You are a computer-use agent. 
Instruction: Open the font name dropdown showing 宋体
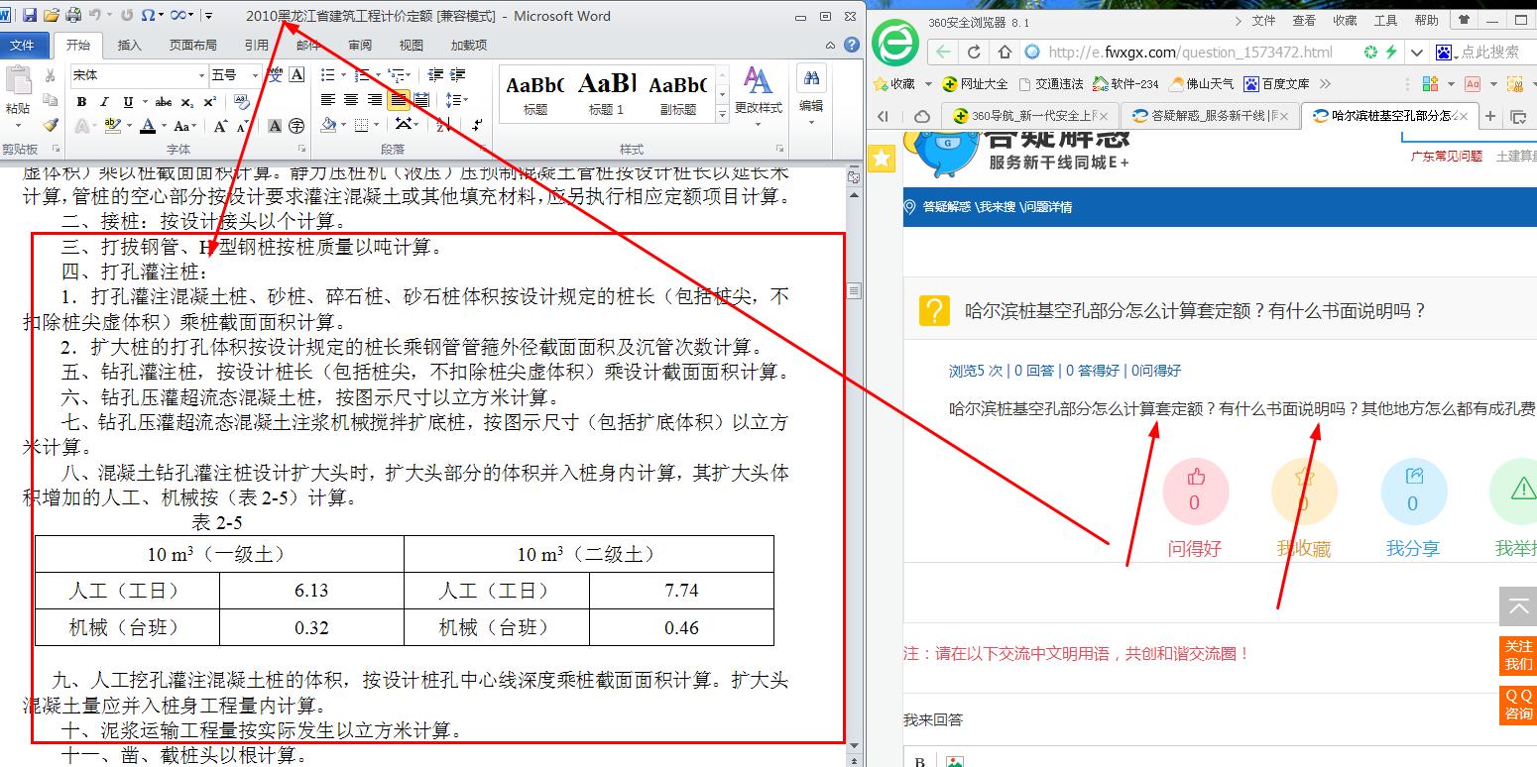(201, 75)
